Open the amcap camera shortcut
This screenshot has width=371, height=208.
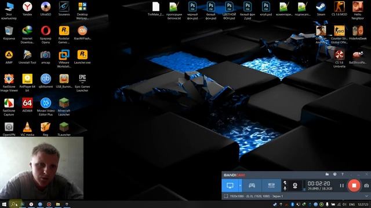(x=45, y=57)
